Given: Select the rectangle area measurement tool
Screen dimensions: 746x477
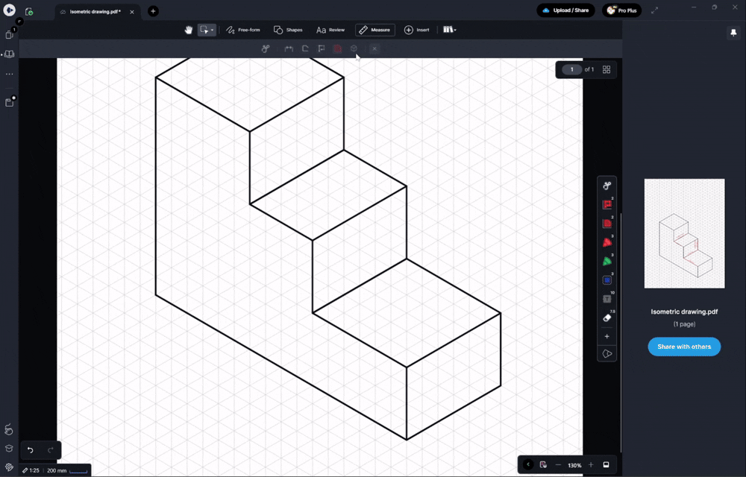Looking at the screenshot, I should pyautogui.click(x=321, y=48).
